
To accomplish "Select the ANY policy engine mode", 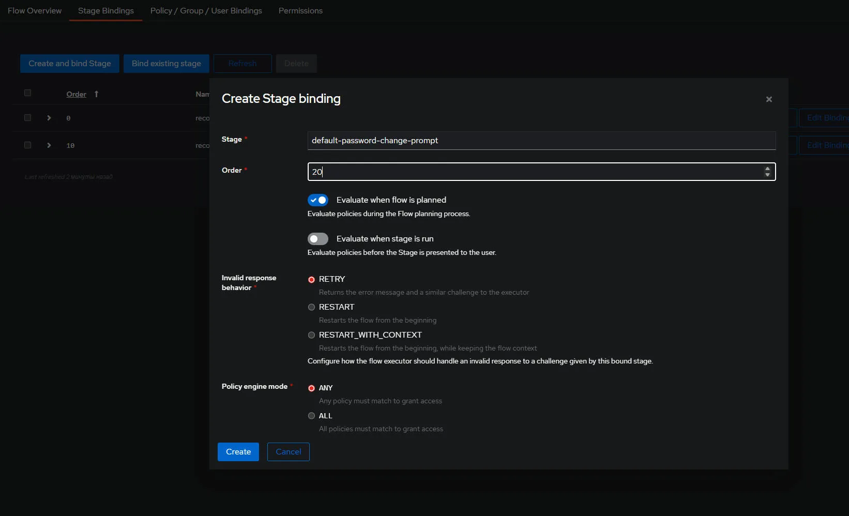I will click(x=311, y=388).
